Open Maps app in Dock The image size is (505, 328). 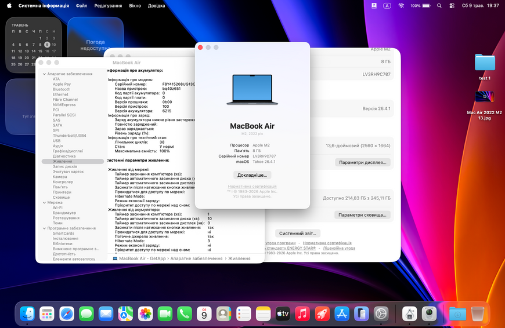125,314
